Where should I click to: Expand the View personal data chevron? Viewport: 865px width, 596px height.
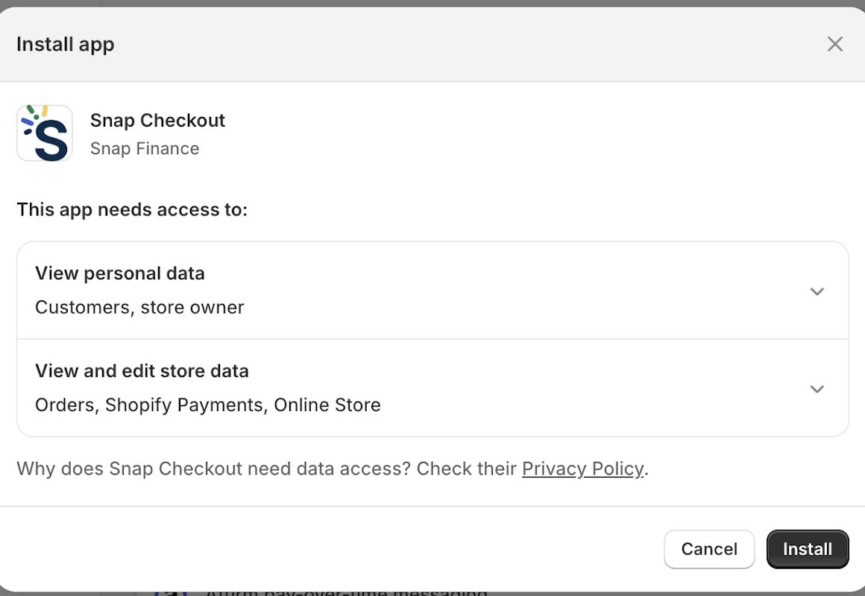(x=817, y=291)
